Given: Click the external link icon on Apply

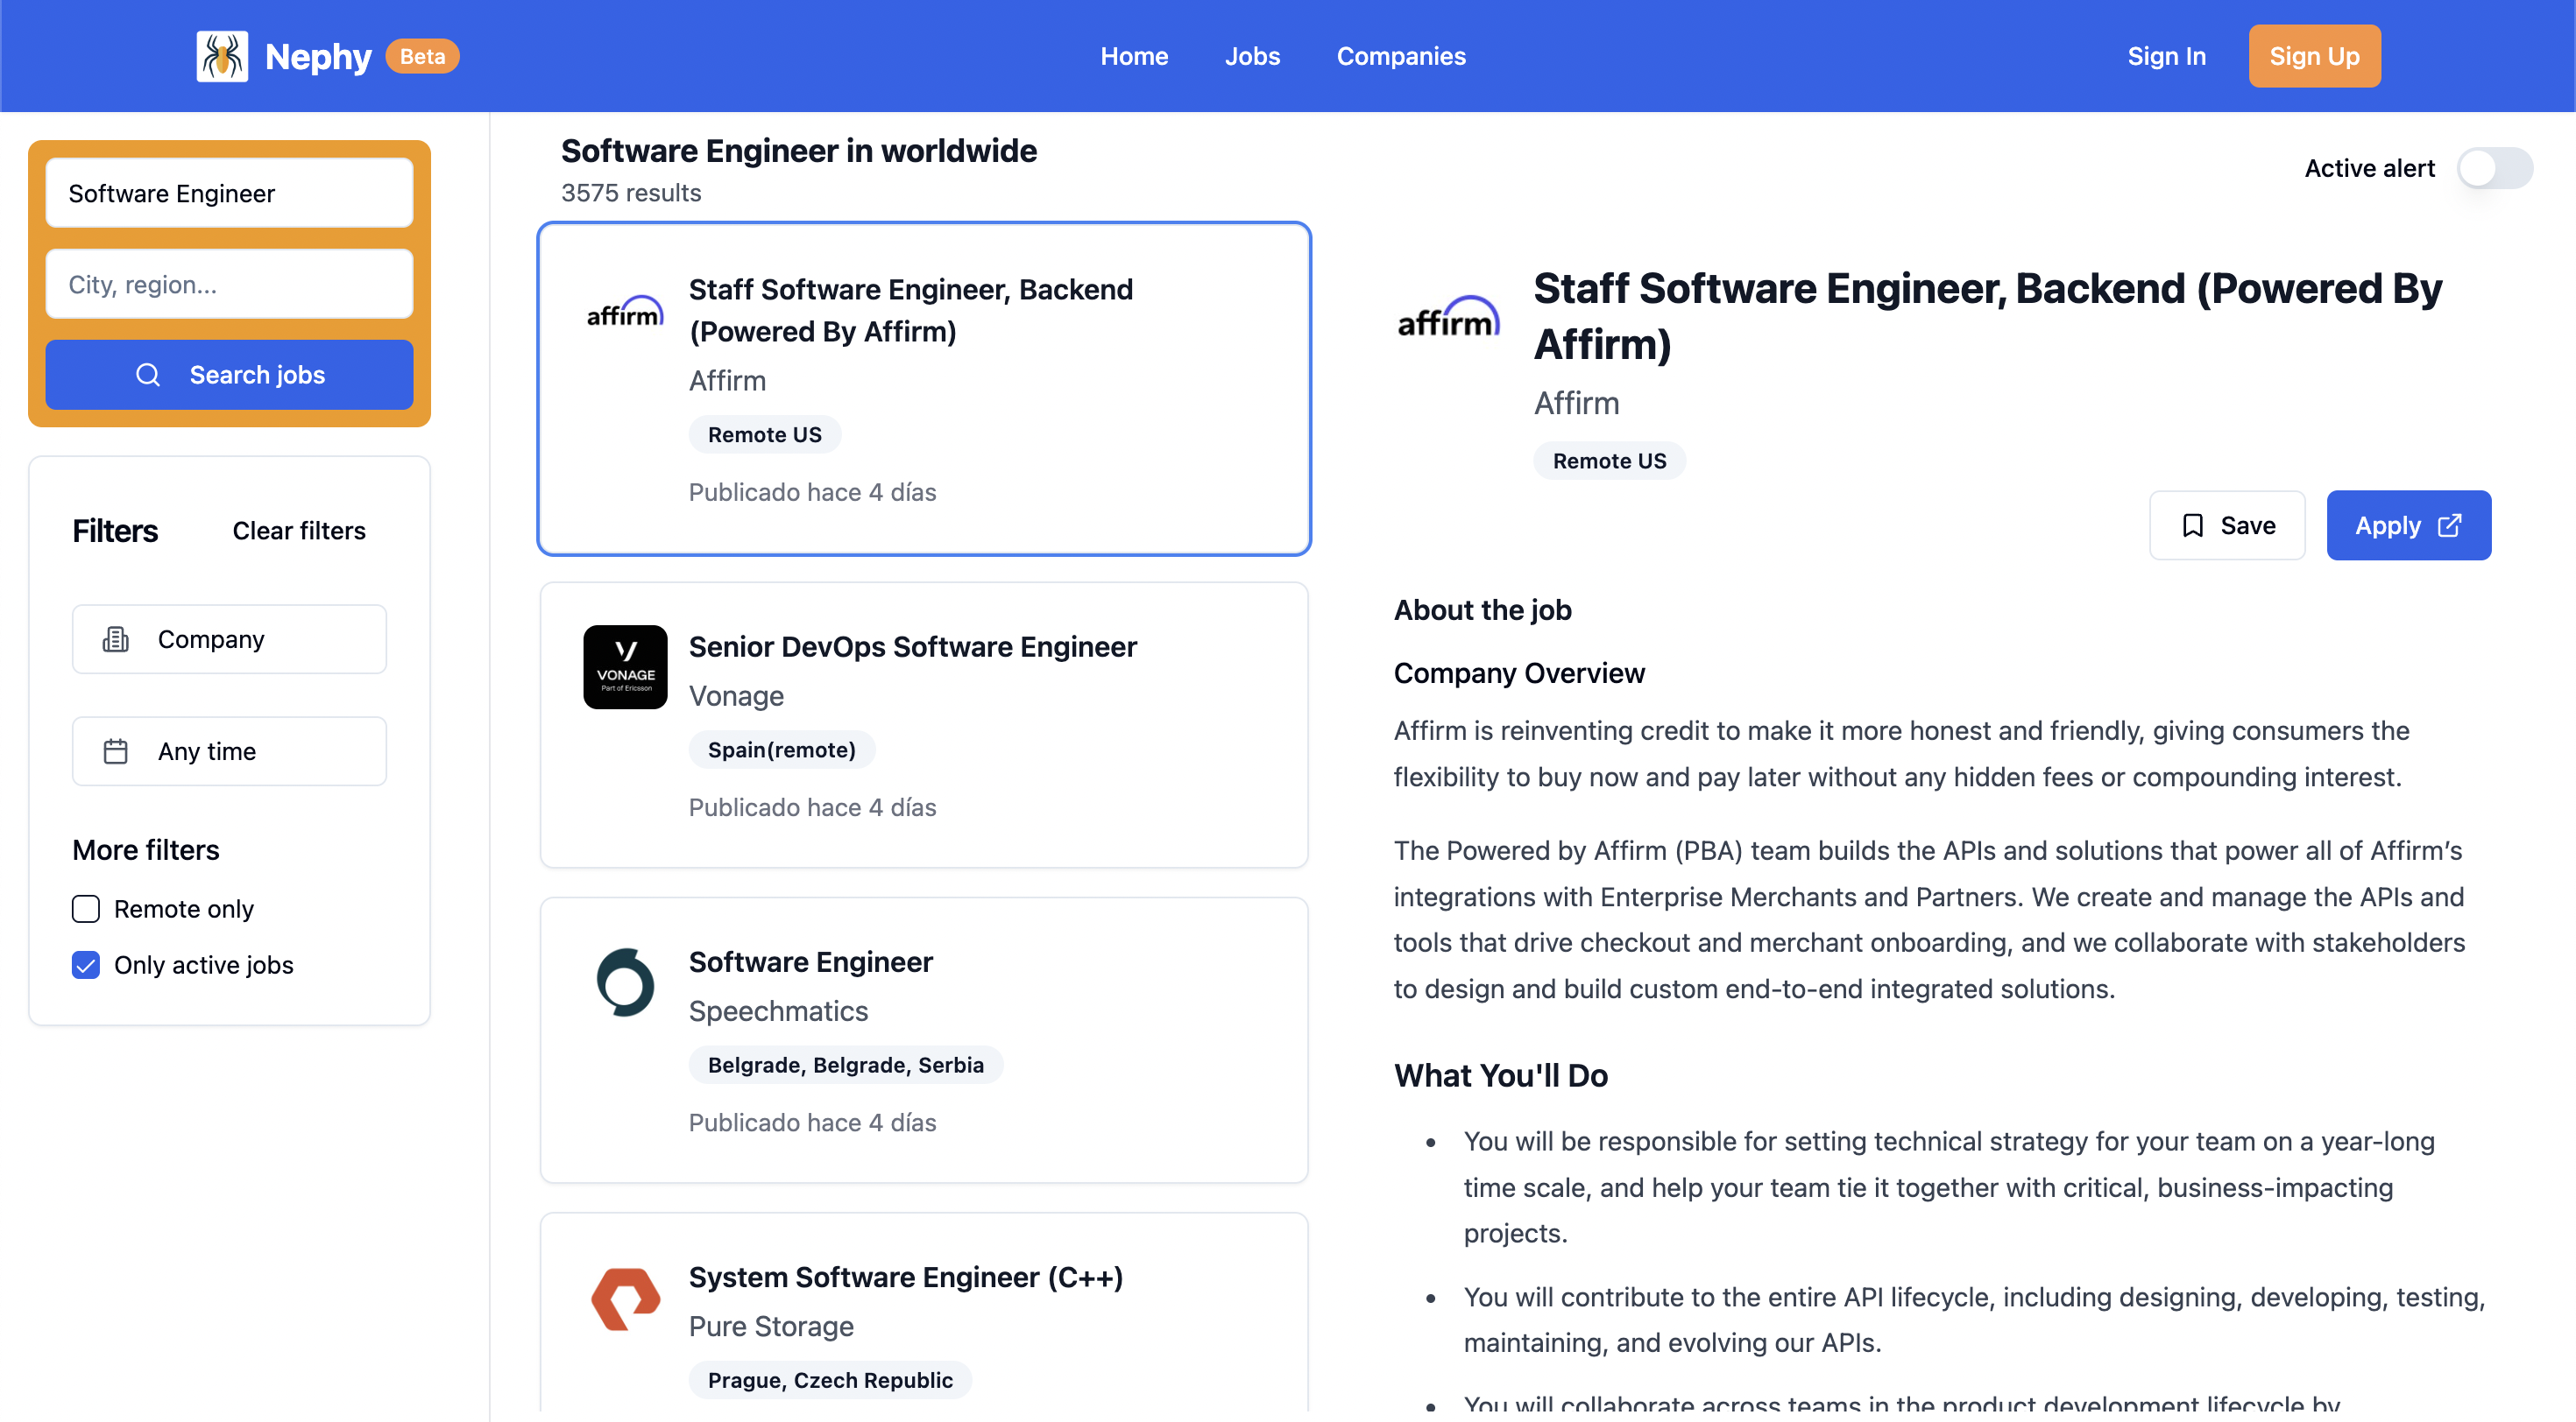Looking at the screenshot, I should 2449,525.
